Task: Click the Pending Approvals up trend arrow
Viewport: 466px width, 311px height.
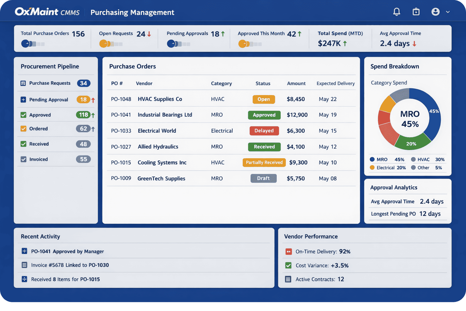Action: pos(223,34)
